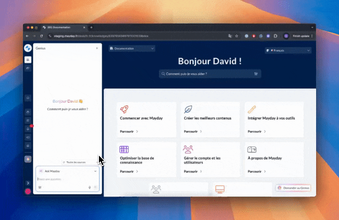The height and width of the screenshot is (220, 339).
Task: Click the users icon on Gérer le compte
Action: coord(188,149)
